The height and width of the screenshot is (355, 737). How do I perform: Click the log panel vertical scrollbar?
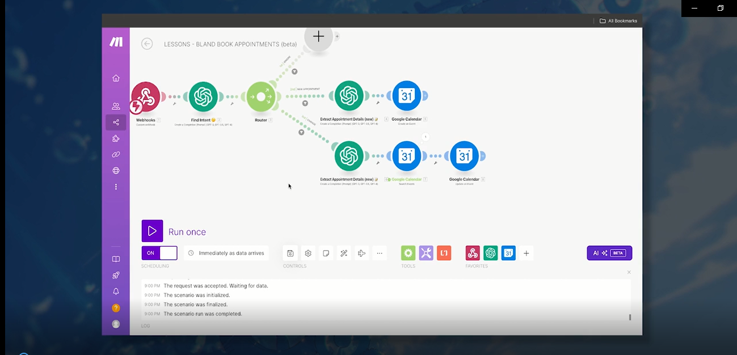[x=630, y=317]
